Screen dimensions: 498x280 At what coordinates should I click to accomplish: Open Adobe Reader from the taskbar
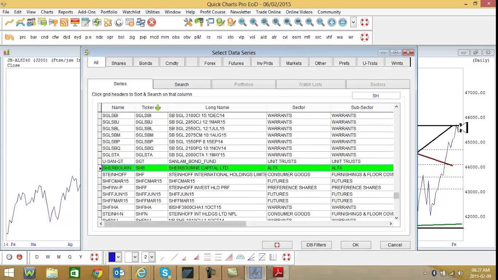tap(279, 273)
